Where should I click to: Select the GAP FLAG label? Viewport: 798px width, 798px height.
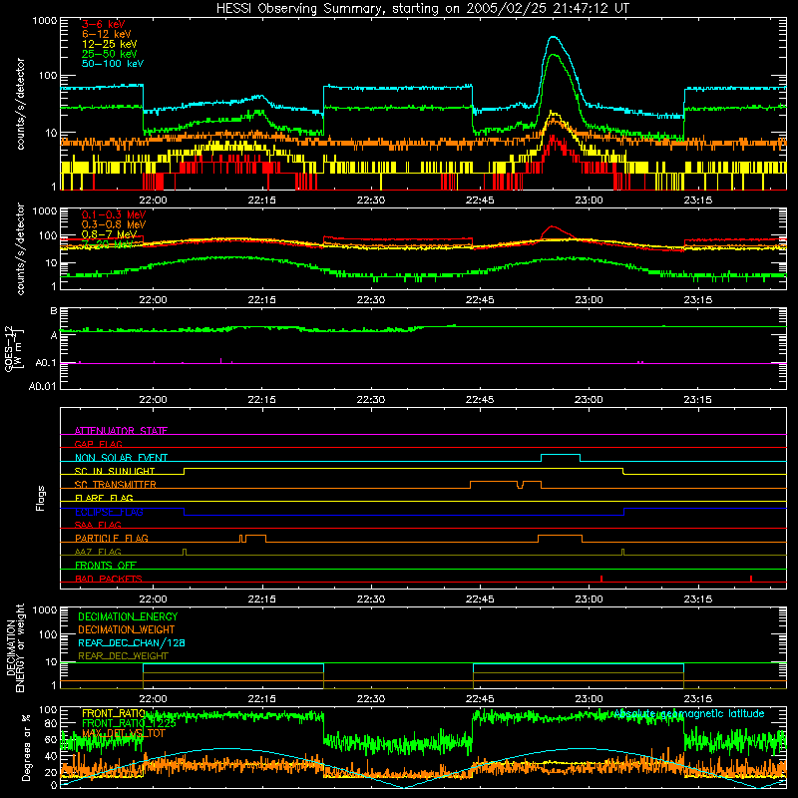(98, 444)
